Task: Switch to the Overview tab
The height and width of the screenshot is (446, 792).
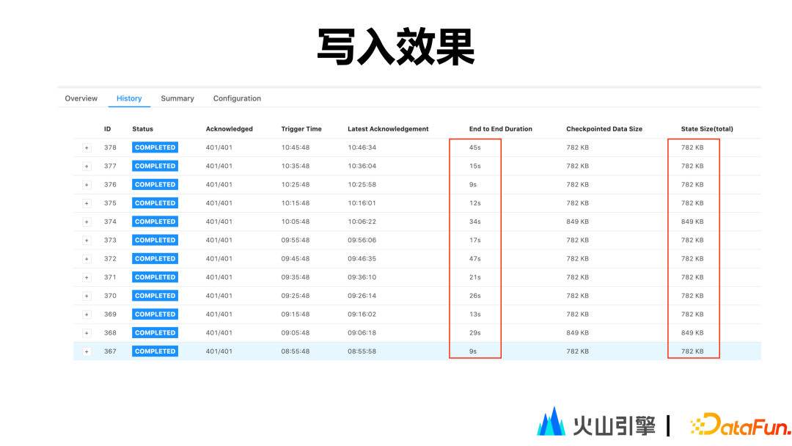Action: click(81, 98)
